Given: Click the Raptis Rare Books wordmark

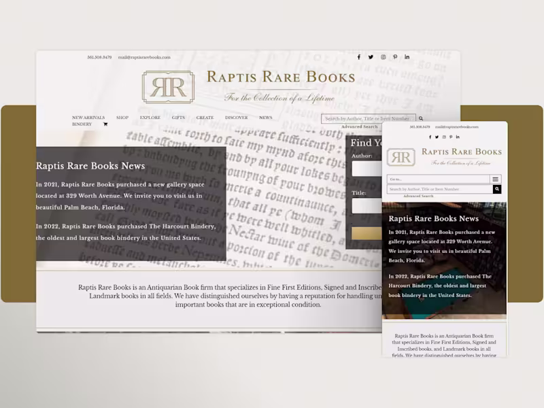Looking at the screenshot, I should point(279,77).
